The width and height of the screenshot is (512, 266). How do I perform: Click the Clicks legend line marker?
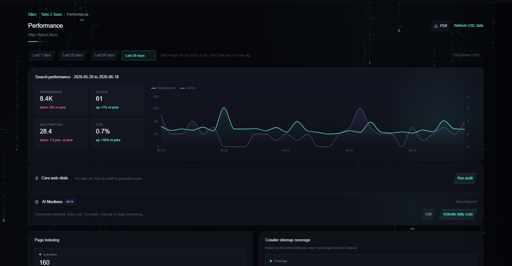click(x=182, y=88)
